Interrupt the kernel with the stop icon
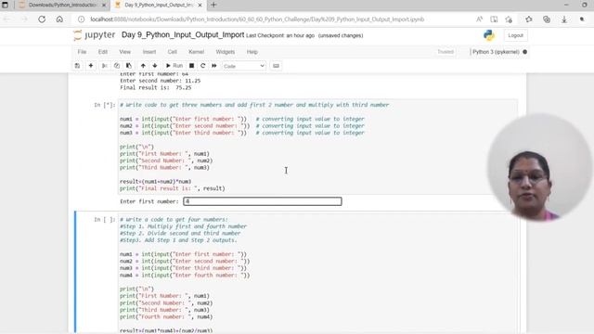The image size is (594, 334). tap(192, 66)
